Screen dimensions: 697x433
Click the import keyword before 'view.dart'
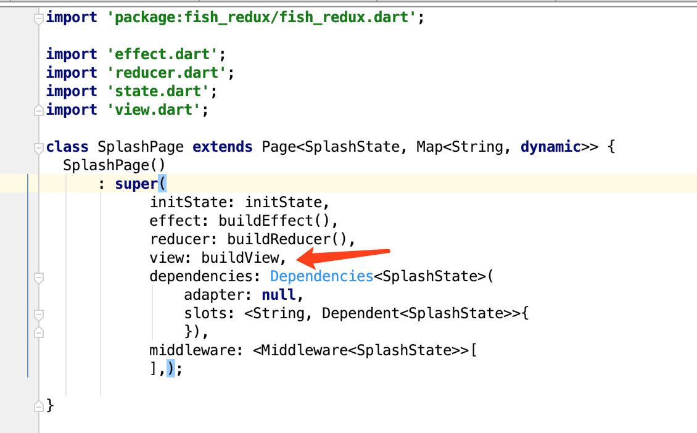[x=71, y=110]
